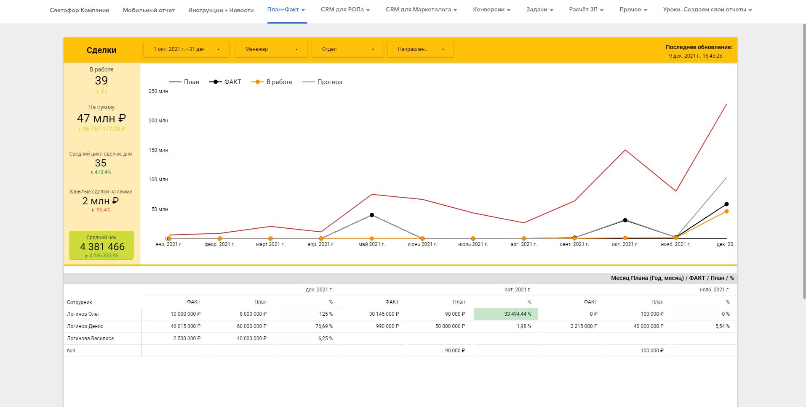This screenshot has width=806, height=407.
Task: Open the План-Факт navigation menu
Action: (x=286, y=10)
